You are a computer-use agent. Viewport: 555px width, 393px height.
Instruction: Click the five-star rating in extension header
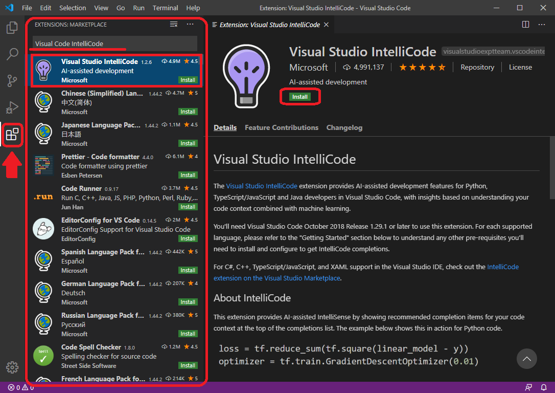(422, 67)
